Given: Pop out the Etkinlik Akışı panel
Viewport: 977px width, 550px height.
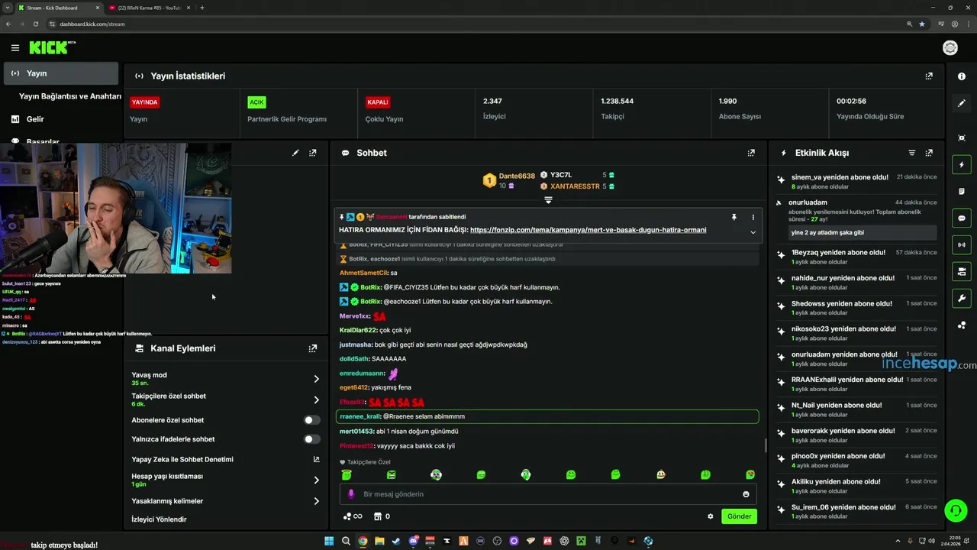Looking at the screenshot, I should (x=929, y=153).
